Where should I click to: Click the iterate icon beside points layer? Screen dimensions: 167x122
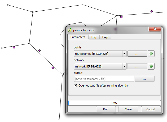pyautogui.click(x=151, y=54)
